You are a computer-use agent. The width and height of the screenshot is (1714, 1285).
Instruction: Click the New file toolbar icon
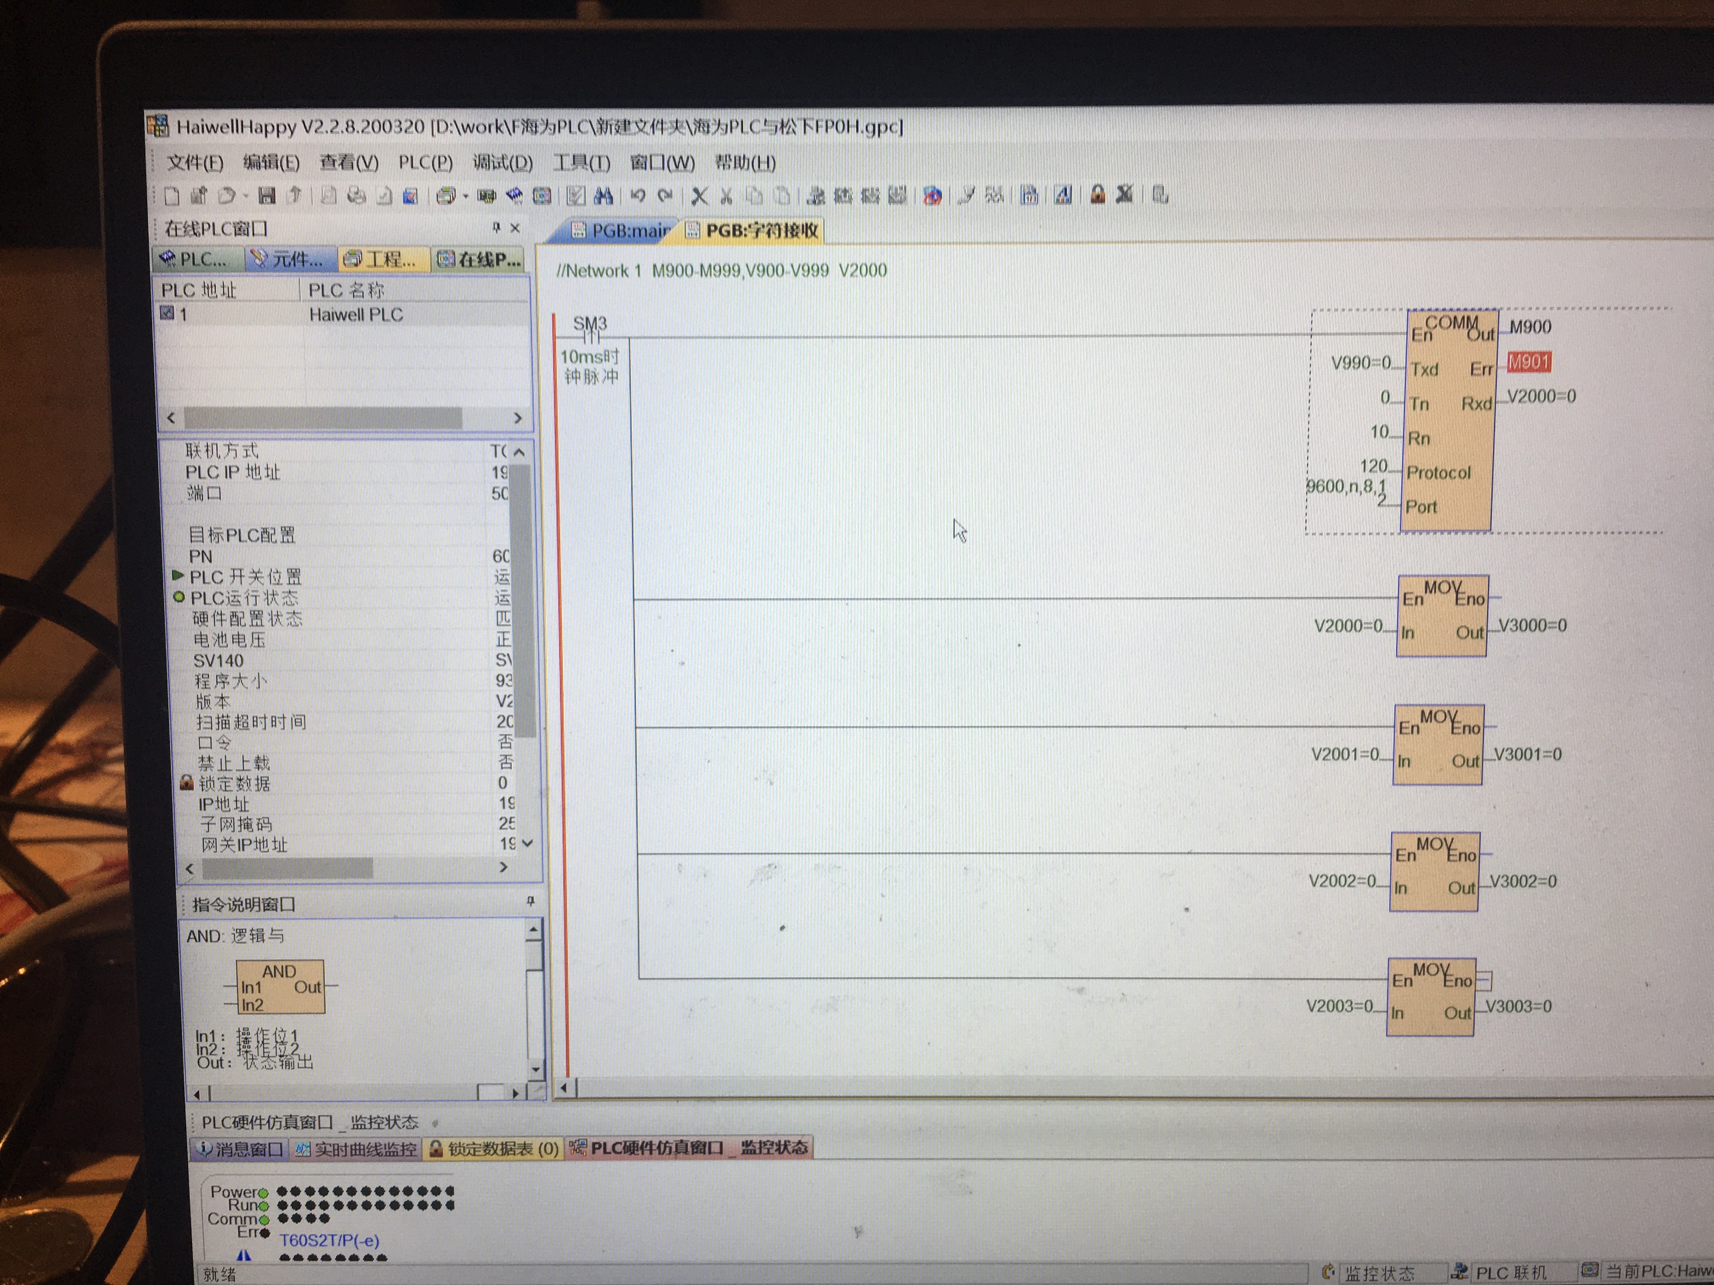pyautogui.click(x=172, y=196)
